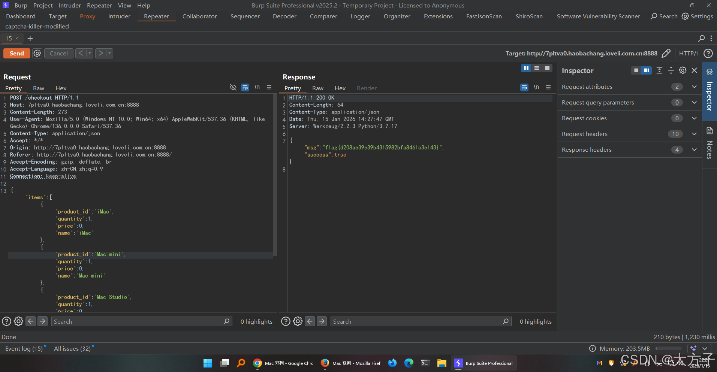Open the Decoder tab
Viewport: 717px width, 372px height.
pos(284,16)
